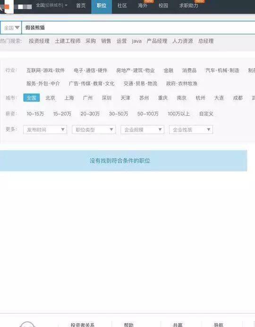Select 自定义 custom salary option
255x327 pixels.
click(x=206, y=114)
